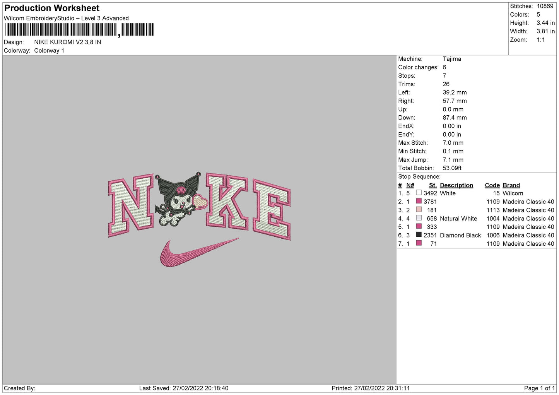Viewport: 559px width, 395px height.
Task: Select the Colorway 1 value
Action: [x=49, y=51]
